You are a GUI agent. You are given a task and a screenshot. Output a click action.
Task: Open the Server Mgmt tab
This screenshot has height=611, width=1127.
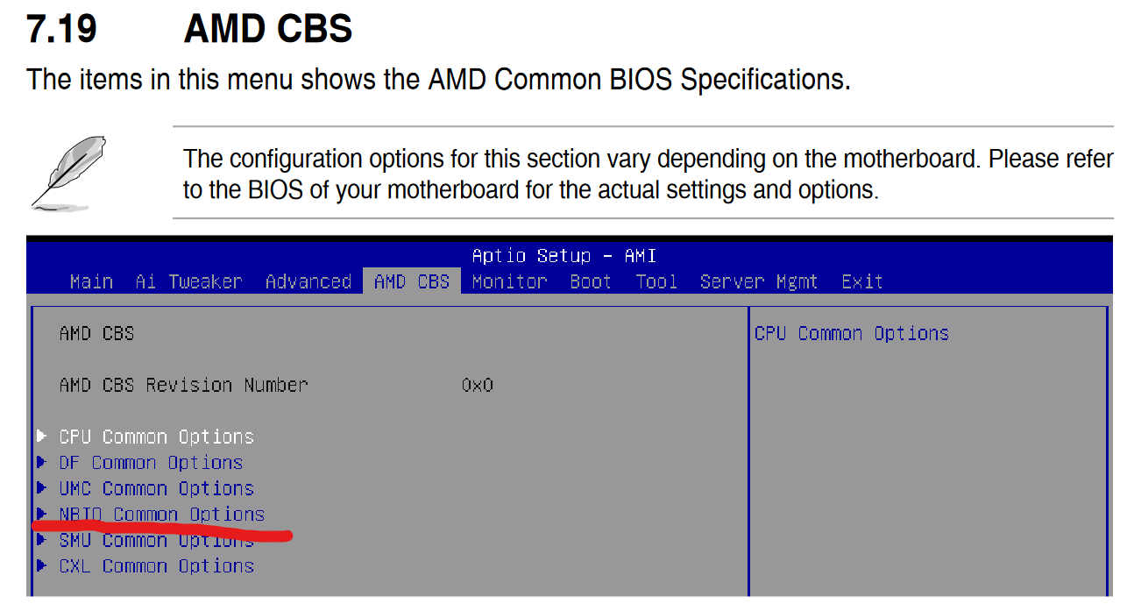(758, 281)
